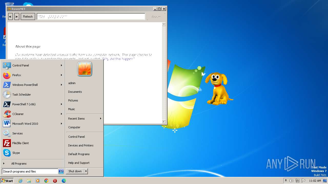Launch FileZilla Client
The height and width of the screenshot is (184, 328).
click(x=33, y=143)
